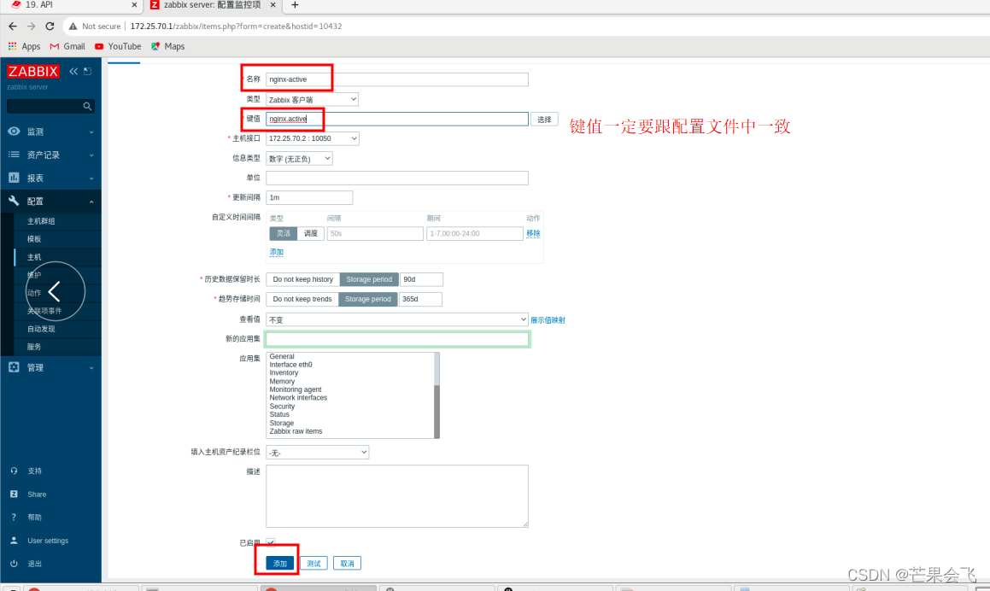
Task: Click the sidebar hide/kiosk icon
Action: pyautogui.click(x=88, y=72)
